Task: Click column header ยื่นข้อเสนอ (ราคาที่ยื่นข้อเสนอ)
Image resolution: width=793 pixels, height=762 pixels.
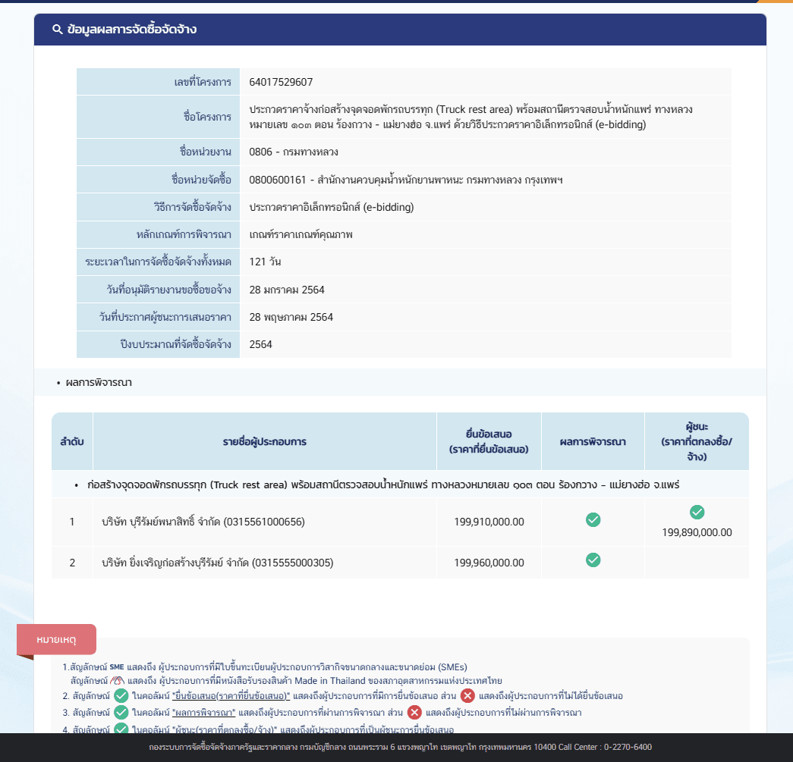Action: coord(489,441)
